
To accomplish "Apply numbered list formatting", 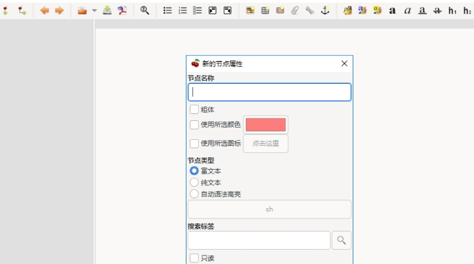I will [183, 10].
